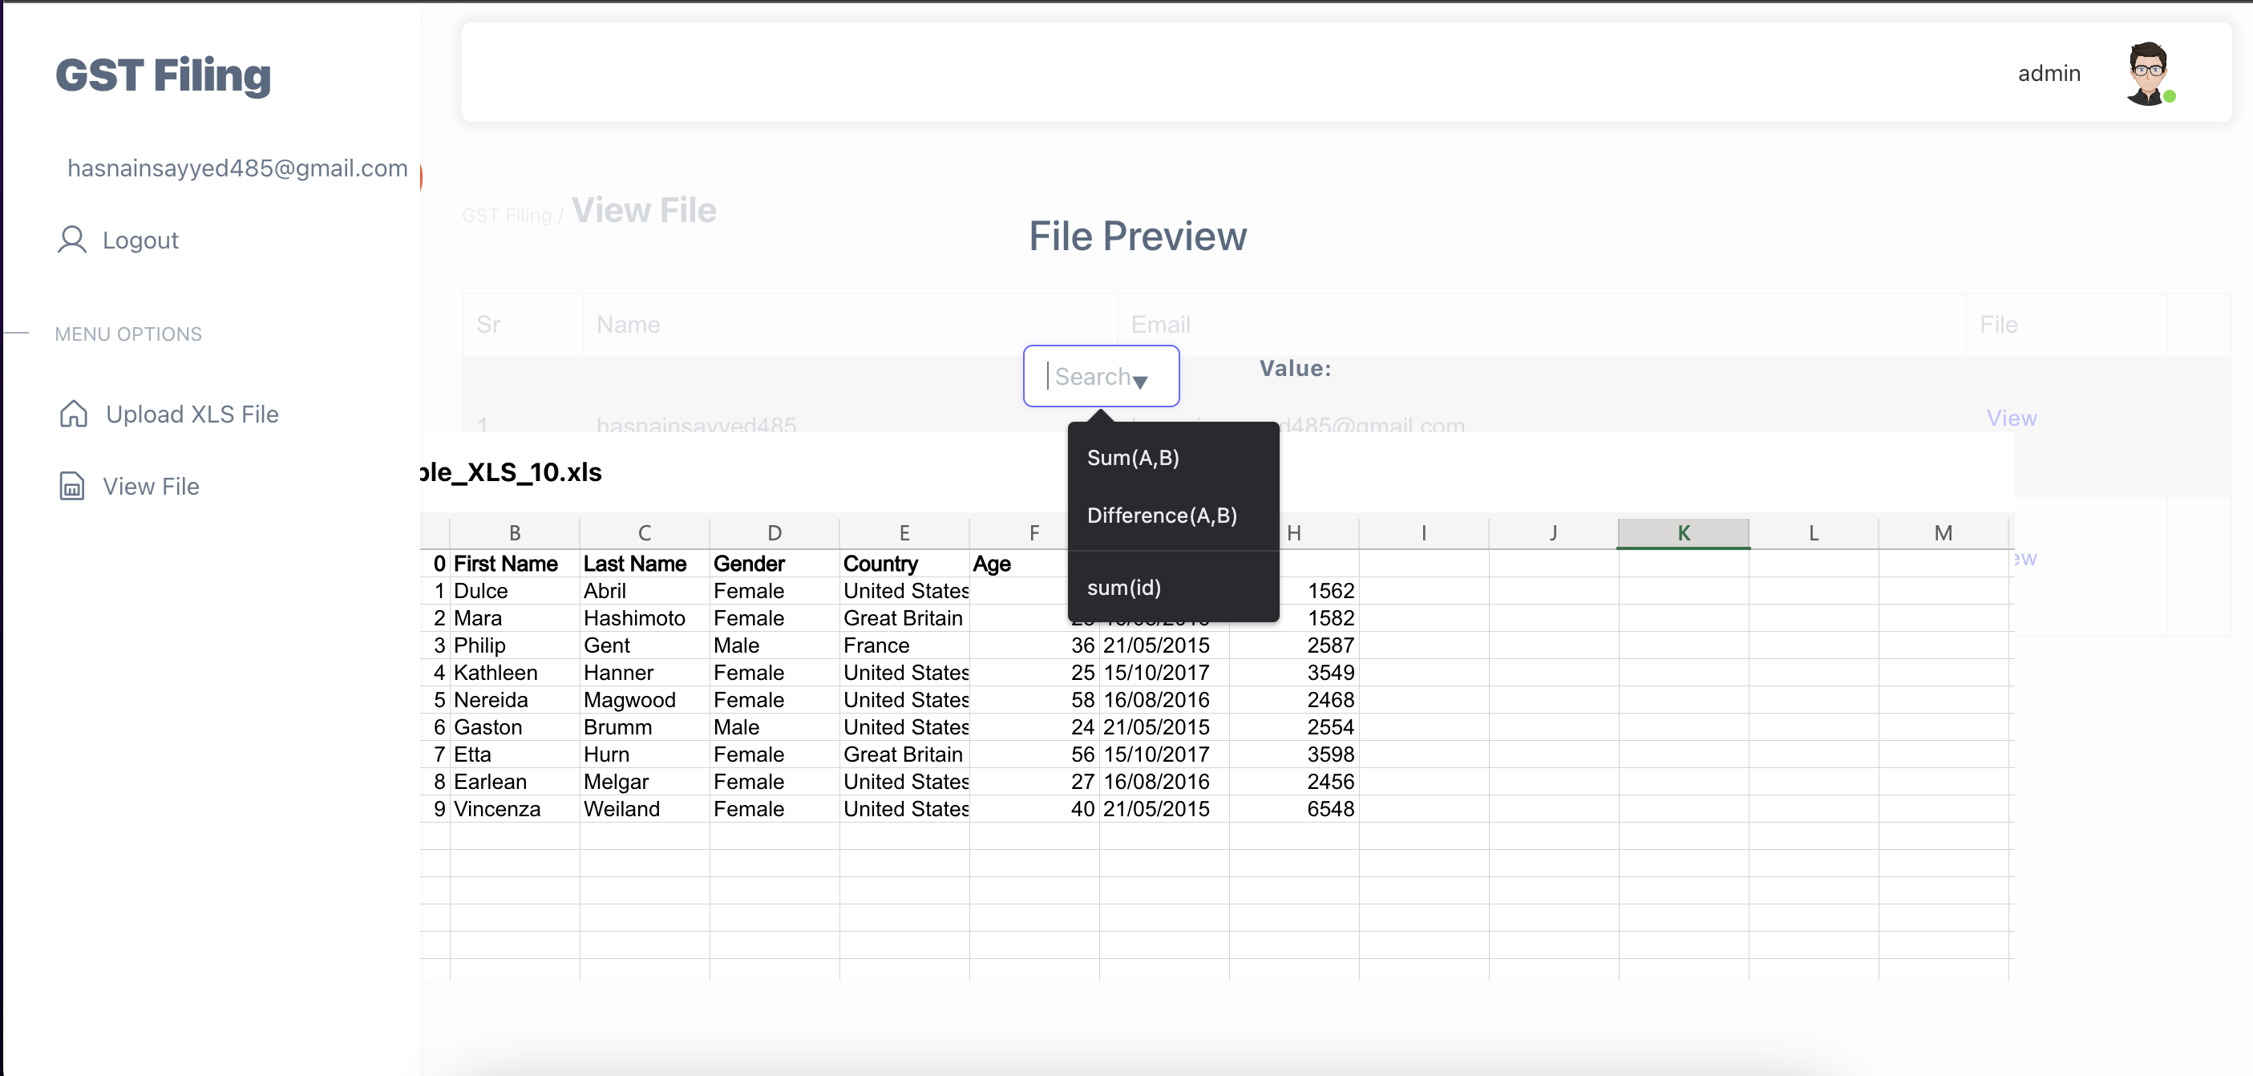Click the GST Filing logo text
This screenshot has height=1076, width=2253.
(x=164, y=75)
